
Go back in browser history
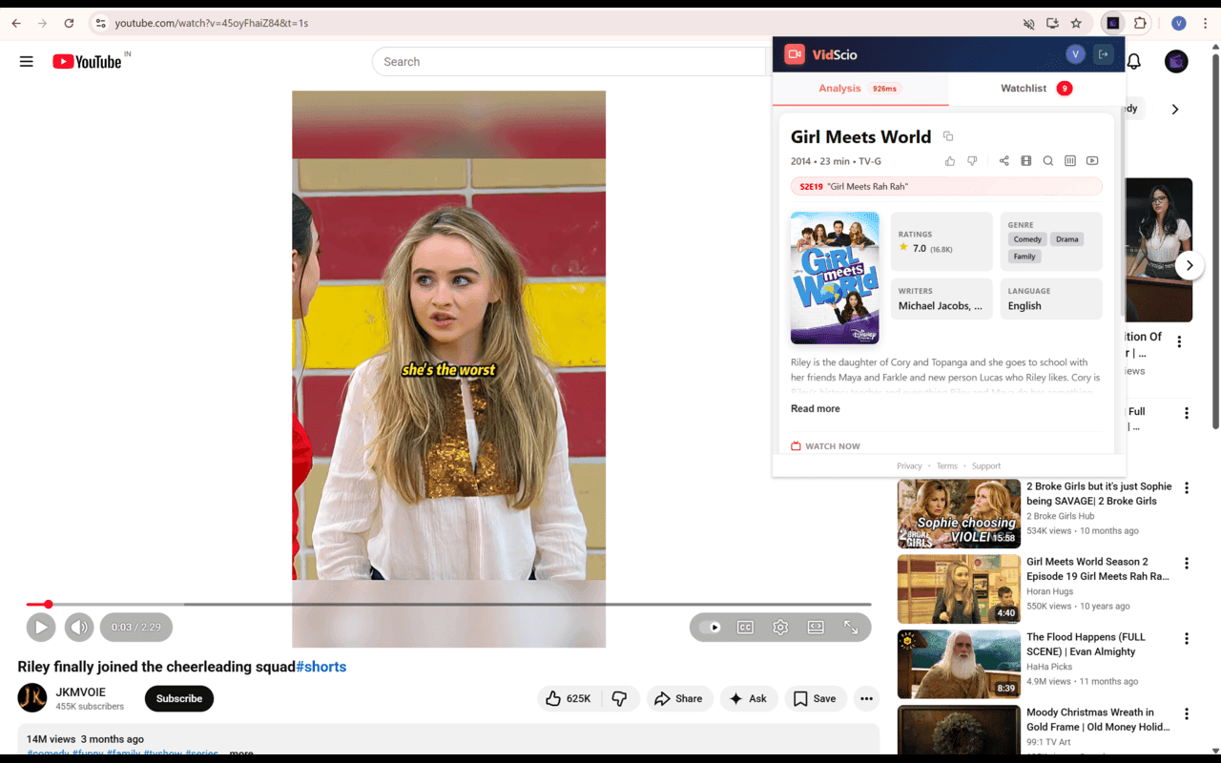click(x=16, y=23)
